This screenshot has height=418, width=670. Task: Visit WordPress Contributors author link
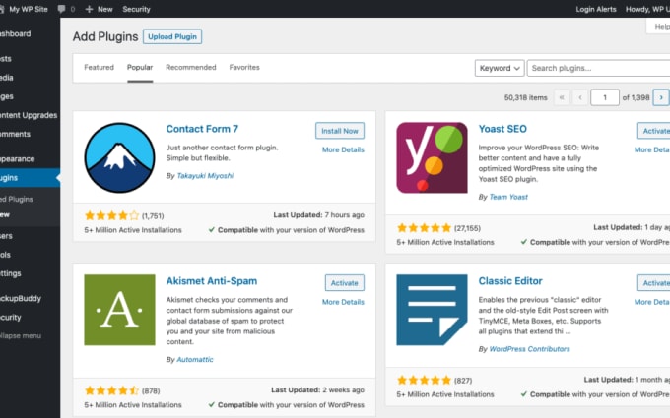pyautogui.click(x=529, y=349)
